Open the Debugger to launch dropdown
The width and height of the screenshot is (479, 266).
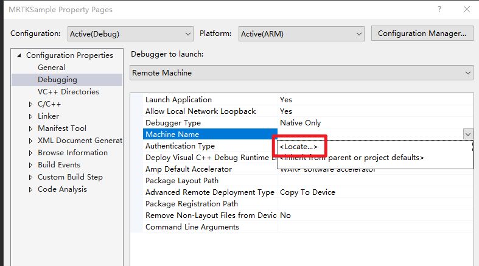pyautogui.click(x=301, y=72)
